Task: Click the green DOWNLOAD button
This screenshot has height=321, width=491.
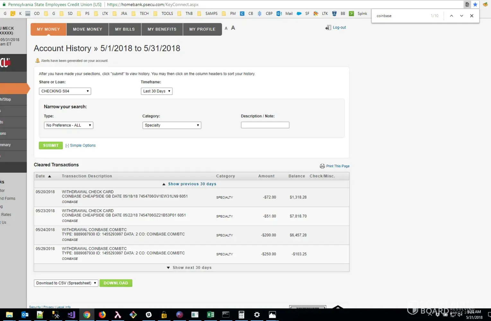Action: [x=116, y=283]
